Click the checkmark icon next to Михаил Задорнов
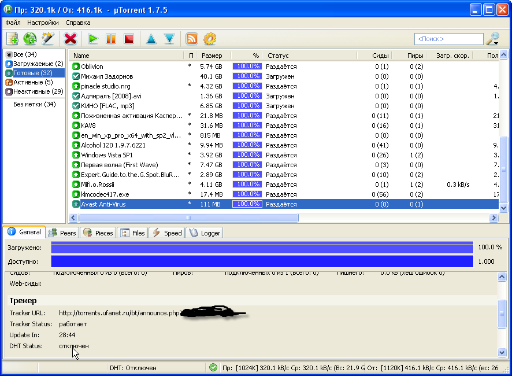The image size is (512, 376). tap(76, 76)
